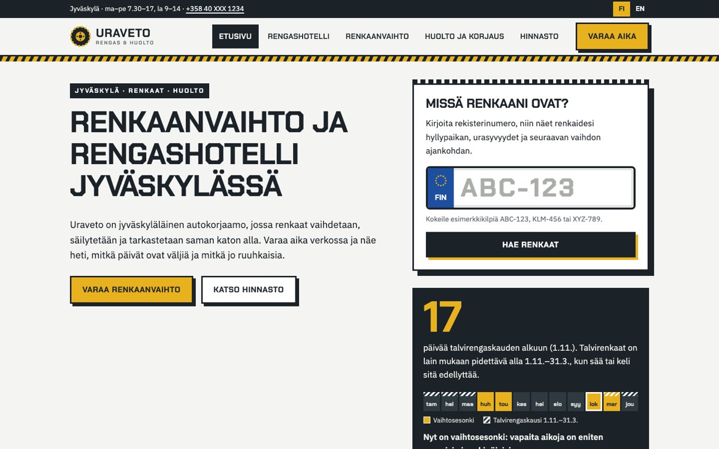
Task: Click the URAVETO brand name text
Action: [x=123, y=33]
